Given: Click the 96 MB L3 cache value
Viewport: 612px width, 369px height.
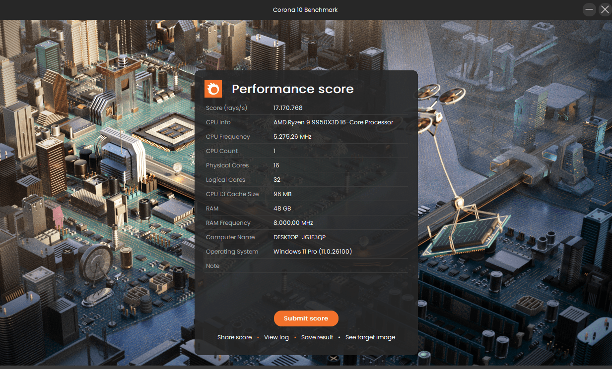Looking at the screenshot, I should pos(282,194).
